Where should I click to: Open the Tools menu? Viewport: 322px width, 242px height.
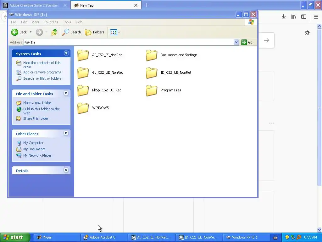[67, 22]
